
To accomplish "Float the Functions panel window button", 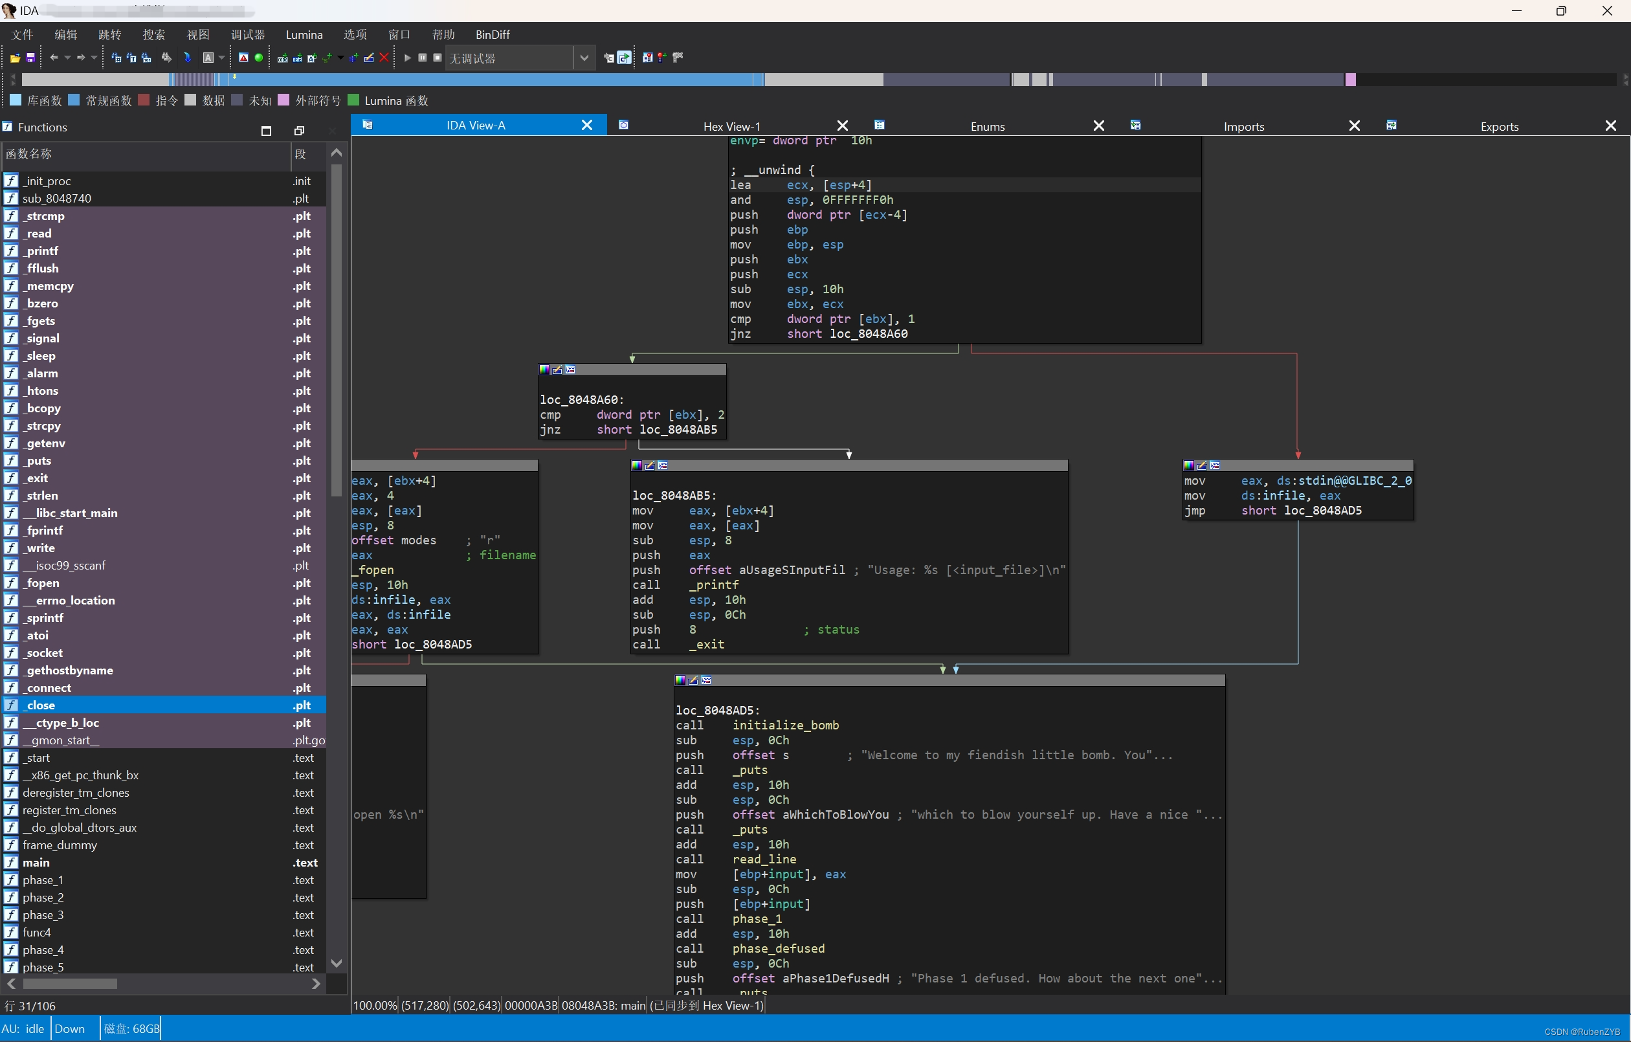I will 300,130.
